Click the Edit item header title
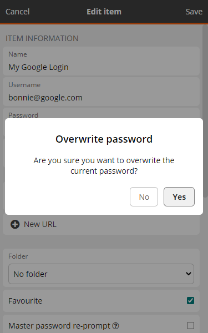This screenshot has width=208, height=333. (104, 12)
